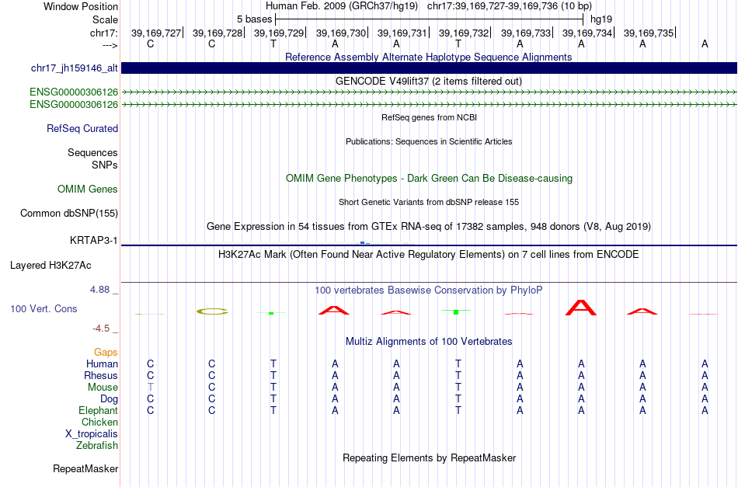Select the dark blue alternate haplotype alignment bar

click(429, 68)
